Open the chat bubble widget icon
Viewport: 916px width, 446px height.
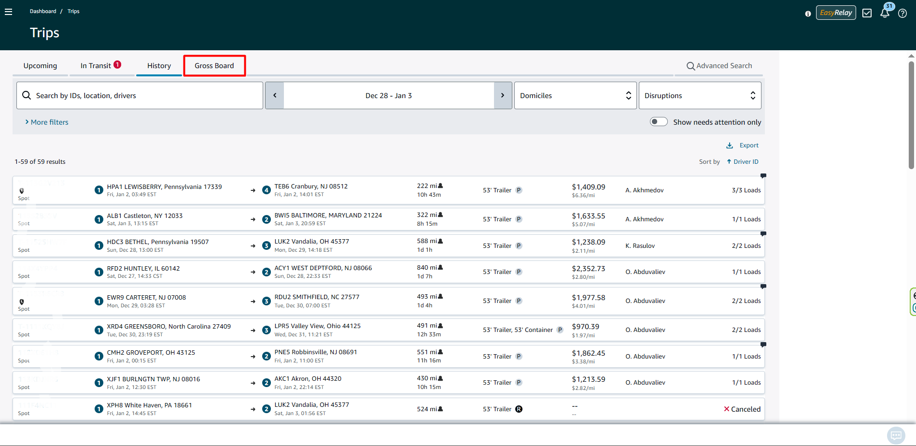(896, 435)
